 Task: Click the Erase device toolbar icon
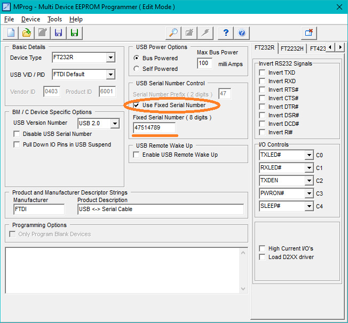(189, 33)
